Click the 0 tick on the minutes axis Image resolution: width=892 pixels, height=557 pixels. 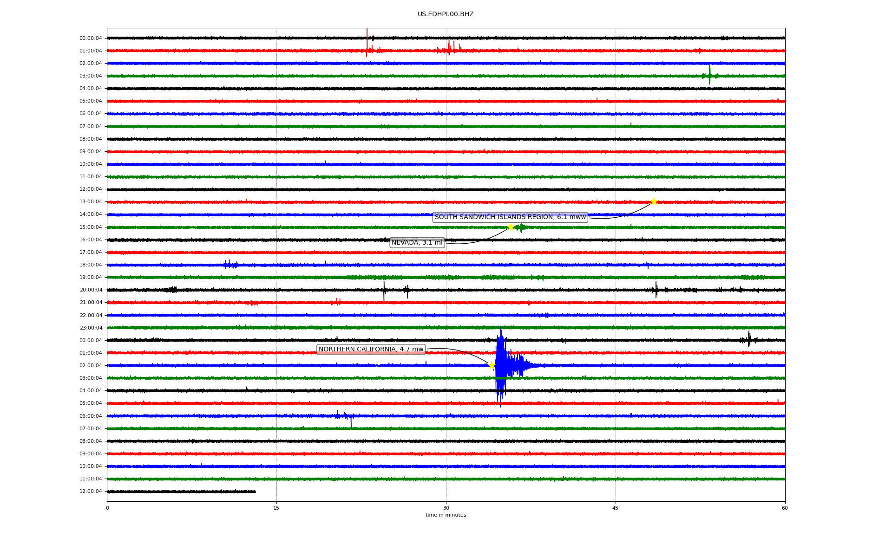[107, 508]
